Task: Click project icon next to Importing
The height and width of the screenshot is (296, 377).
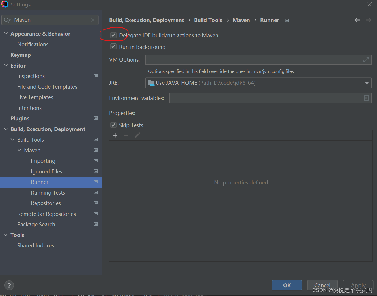Action: (96, 160)
